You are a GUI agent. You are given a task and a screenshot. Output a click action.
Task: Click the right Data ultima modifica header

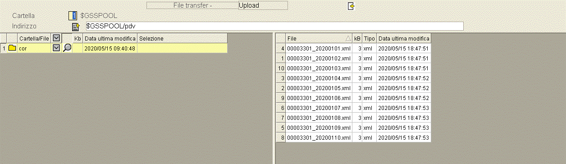[x=404, y=38]
